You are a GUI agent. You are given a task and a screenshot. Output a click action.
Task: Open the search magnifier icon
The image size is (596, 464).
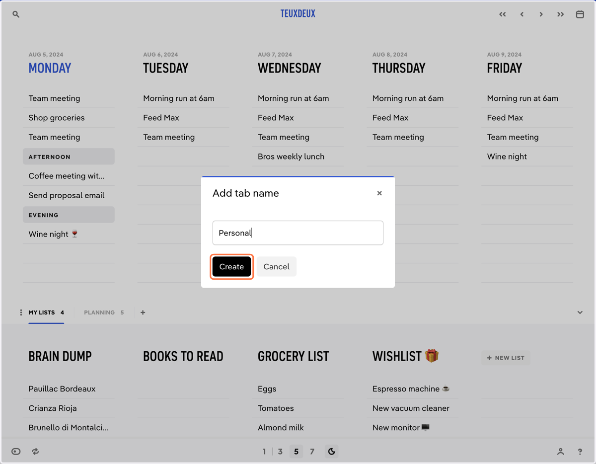16,14
